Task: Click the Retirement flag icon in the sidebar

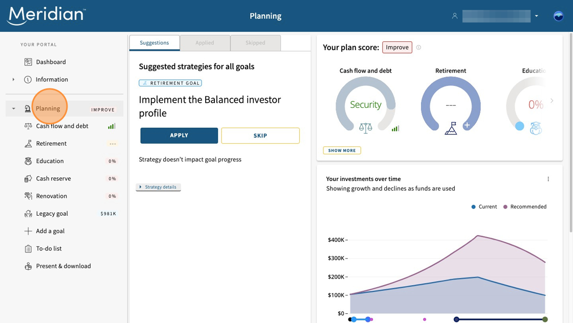Action: 28,144
